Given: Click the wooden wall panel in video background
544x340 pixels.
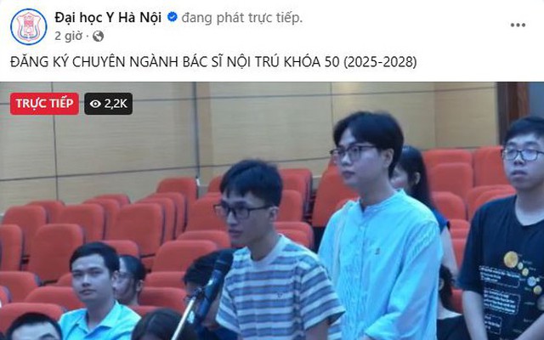Looking at the screenshot, I should pos(263,128).
